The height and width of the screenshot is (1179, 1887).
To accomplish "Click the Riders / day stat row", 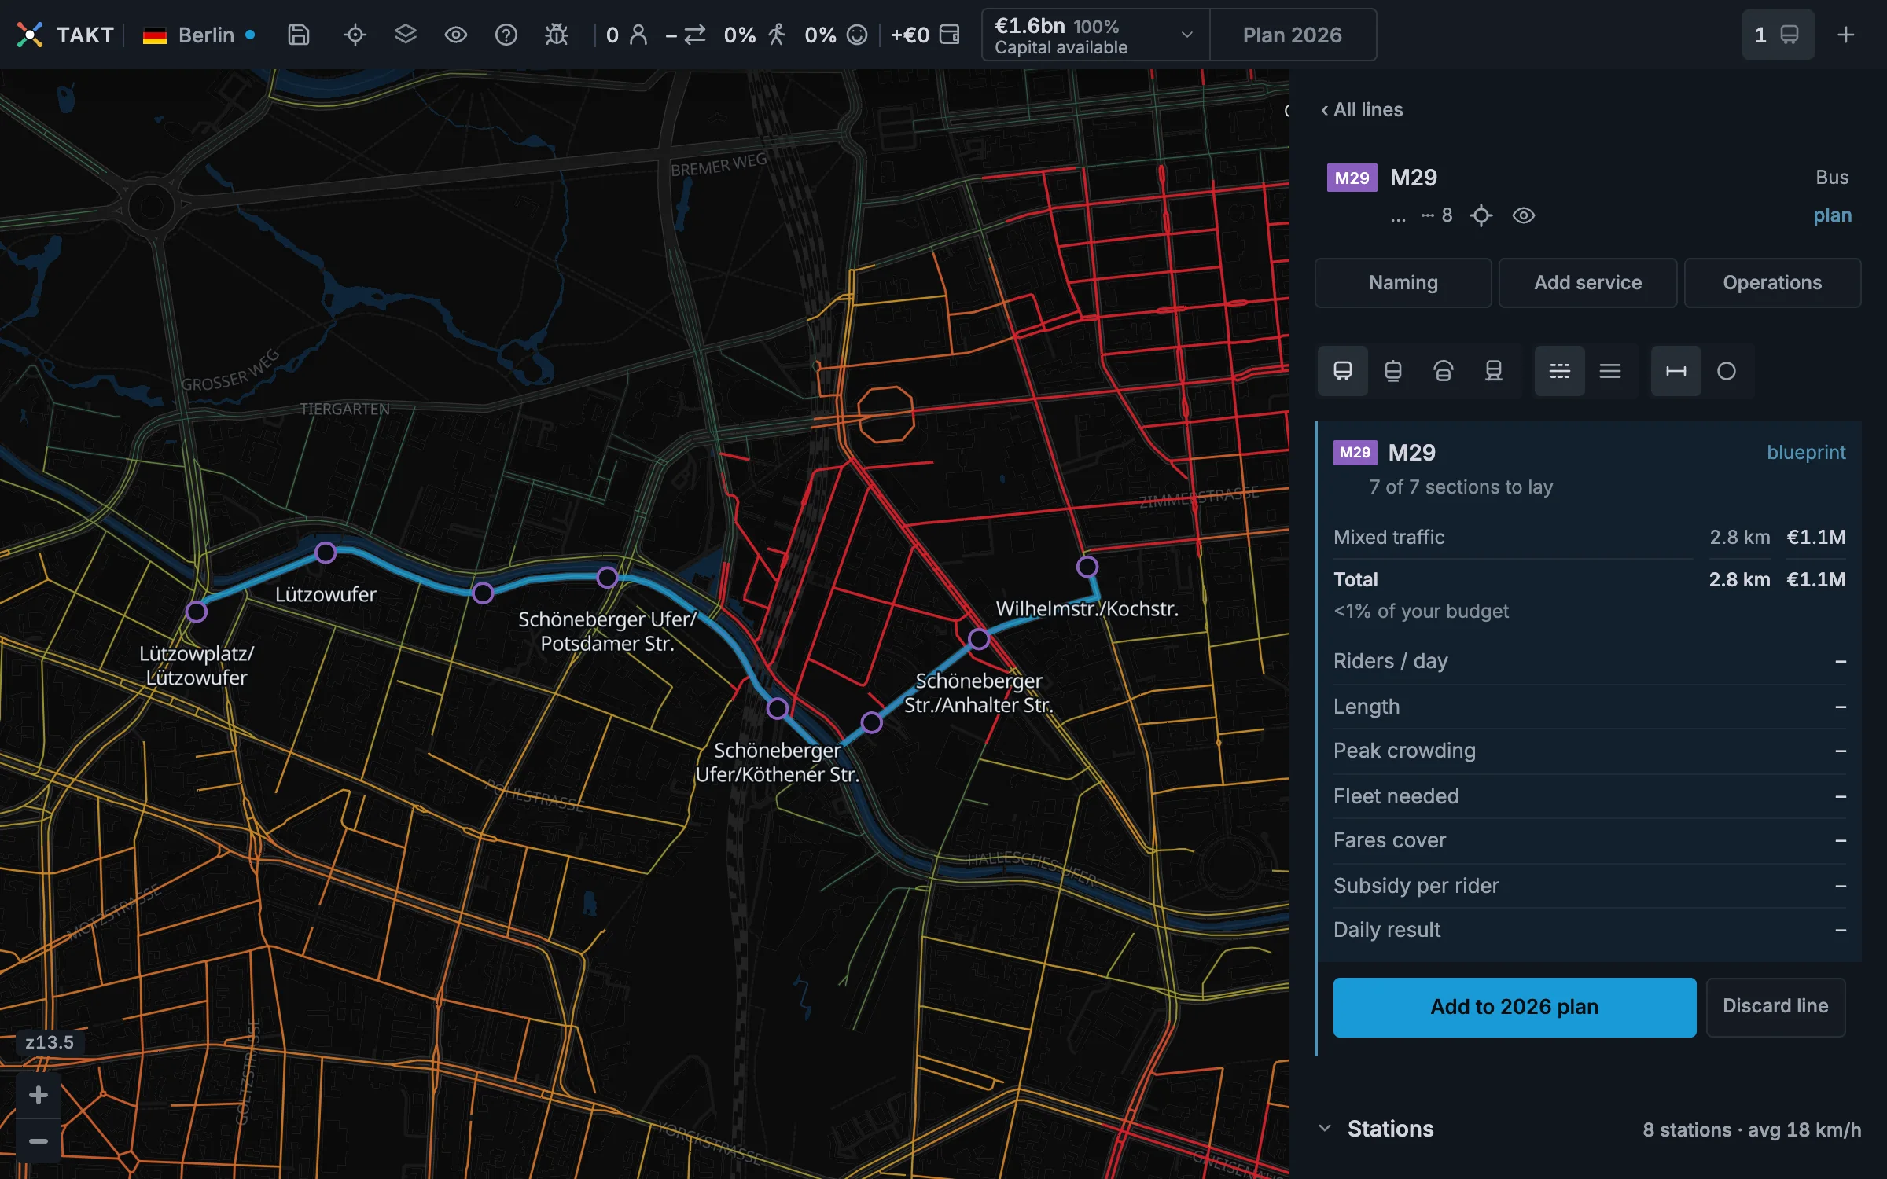I will click(x=1590, y=661).
